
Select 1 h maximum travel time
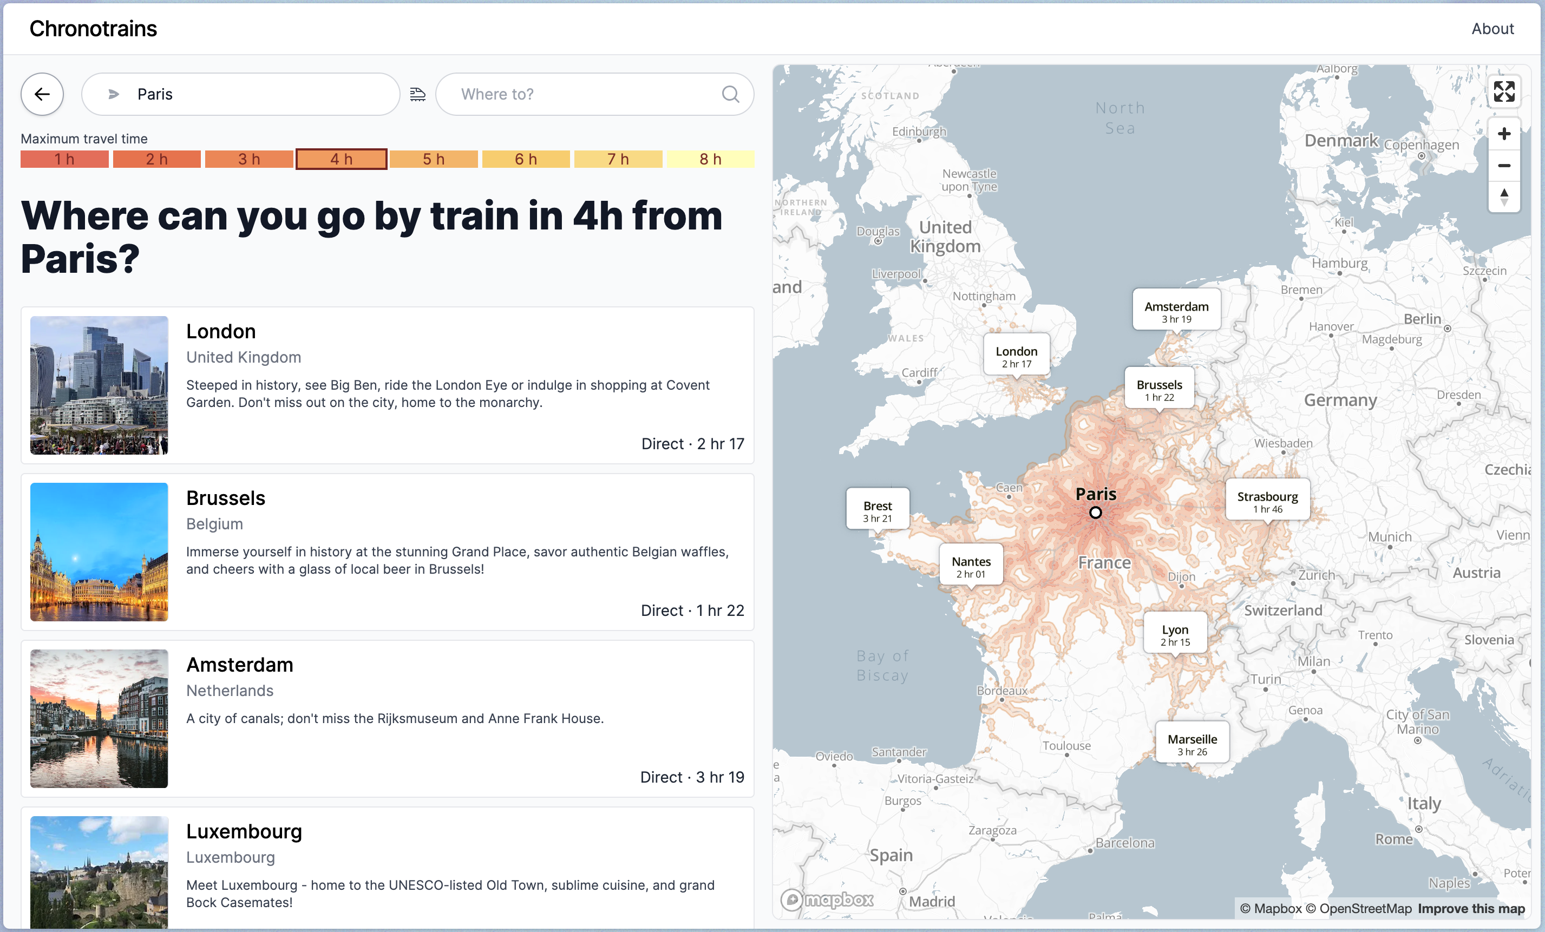pyautogui.click(x=64, y=159)
